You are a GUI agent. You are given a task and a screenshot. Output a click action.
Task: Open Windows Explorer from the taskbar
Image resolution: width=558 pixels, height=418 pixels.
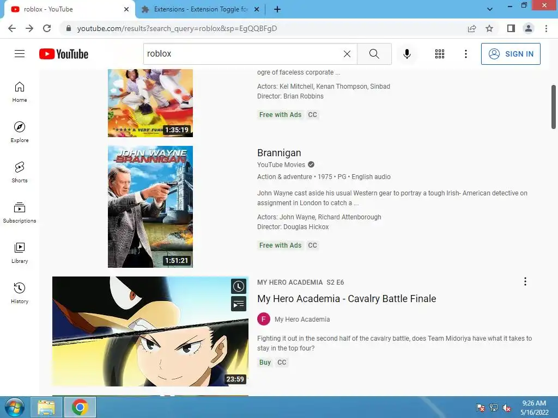(46, 407)
